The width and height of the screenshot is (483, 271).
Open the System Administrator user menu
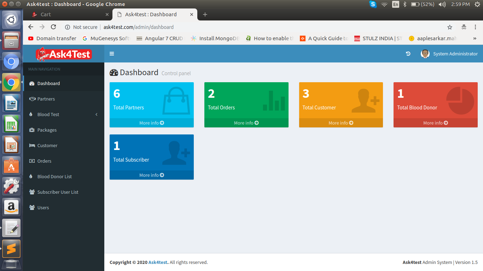(x=455, y=54)
